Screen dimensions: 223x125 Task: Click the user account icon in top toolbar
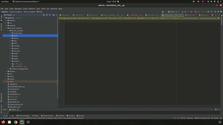(x=163, y=12)
